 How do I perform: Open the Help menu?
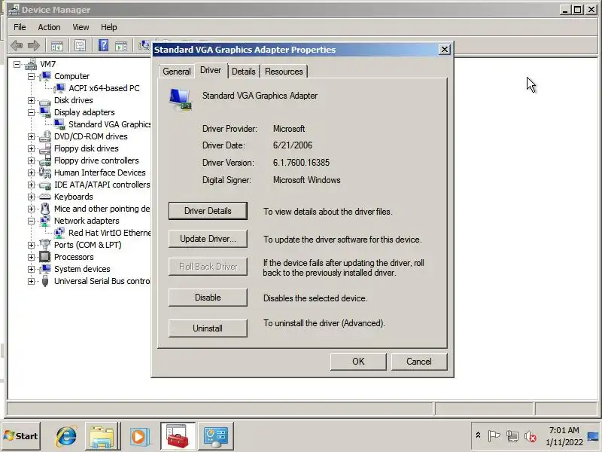click(109, 27)
